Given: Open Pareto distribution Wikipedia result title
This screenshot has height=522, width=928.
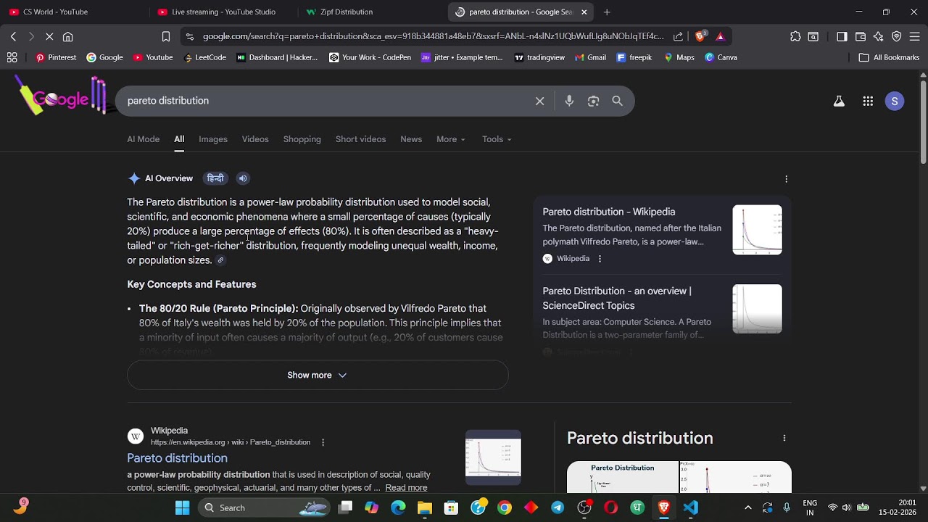Looking at the screenshot, I should pos(177,458).
